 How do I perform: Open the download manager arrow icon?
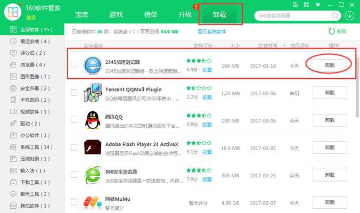click(x=349, y=15)
